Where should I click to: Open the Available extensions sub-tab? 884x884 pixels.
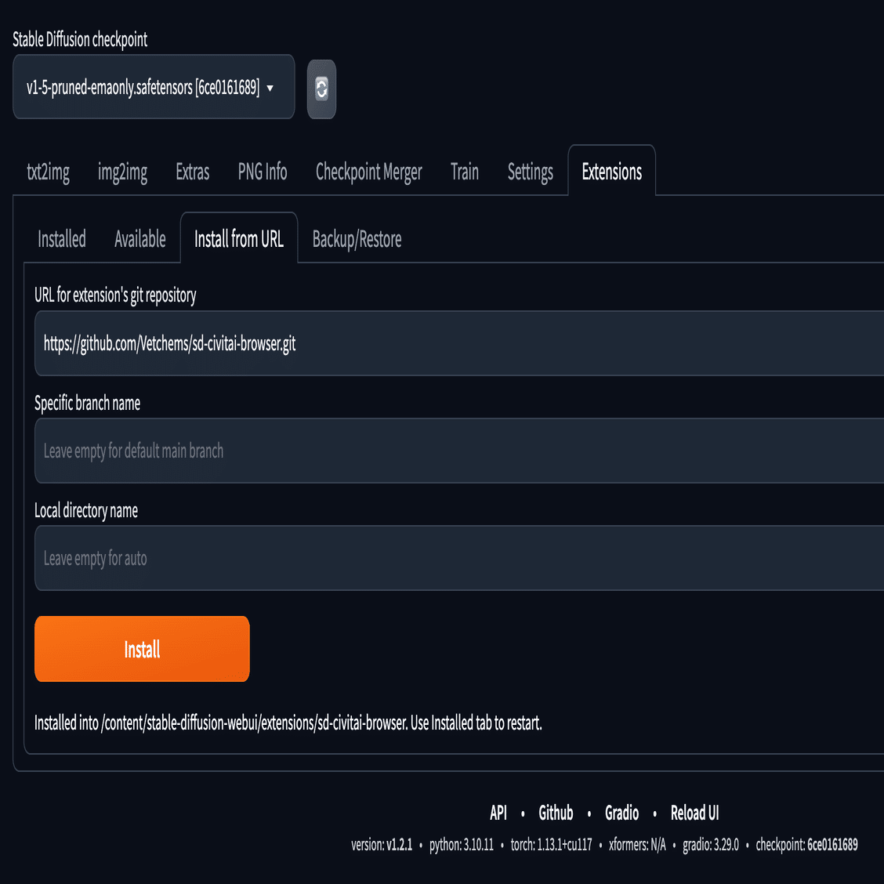[140, 239]
